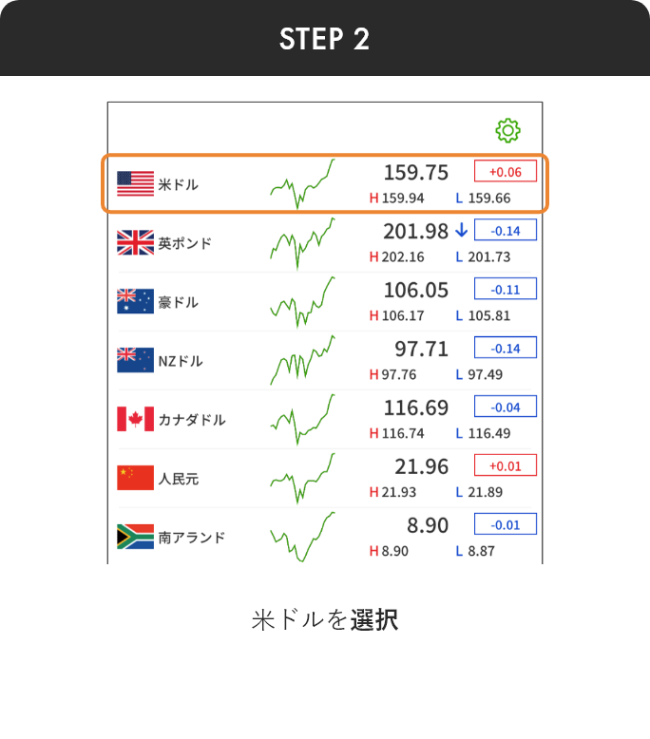Image resolution: width=650 pixels, height=739 pixels.
Task: Click the Australian flag icon
Action: pos(135,301)
